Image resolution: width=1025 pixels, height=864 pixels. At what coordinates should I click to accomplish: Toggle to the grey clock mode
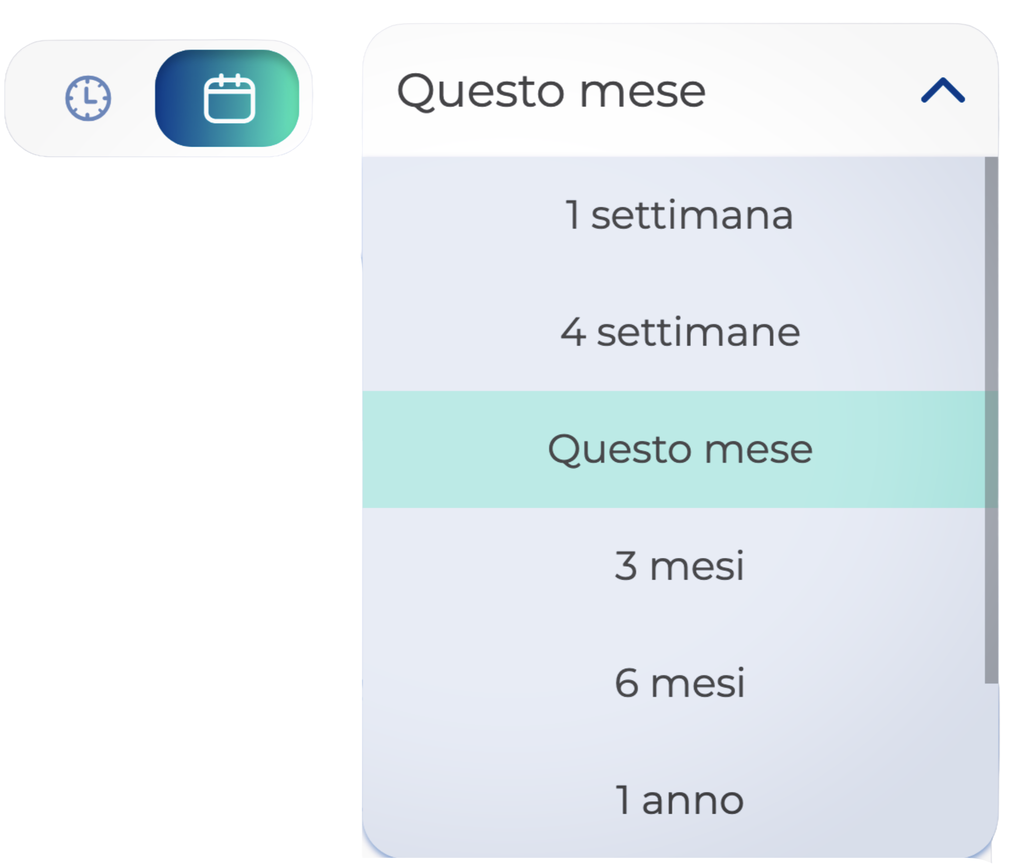pyautogui.click(x=87, y=98)
